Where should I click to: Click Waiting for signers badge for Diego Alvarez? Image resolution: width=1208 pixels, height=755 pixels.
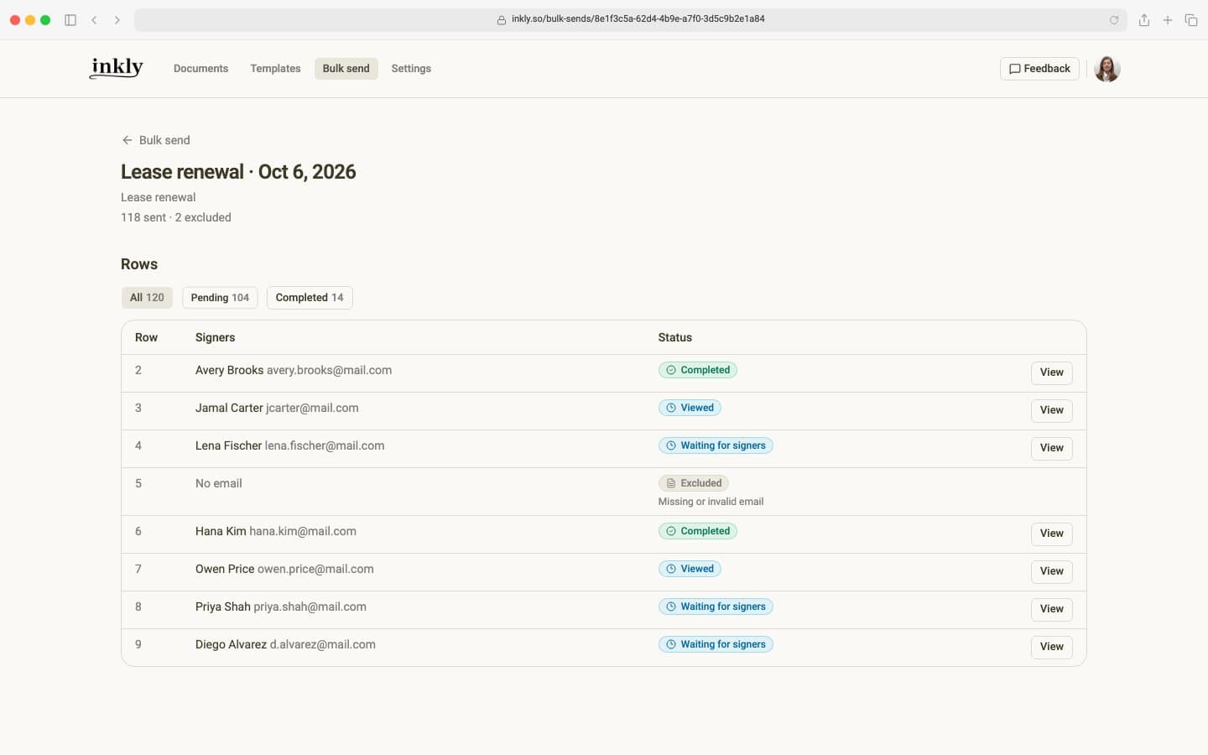point(716,644)
